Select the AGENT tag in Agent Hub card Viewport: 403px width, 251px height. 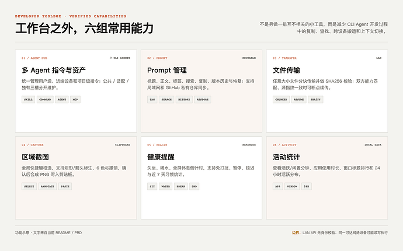click(62, 100)
